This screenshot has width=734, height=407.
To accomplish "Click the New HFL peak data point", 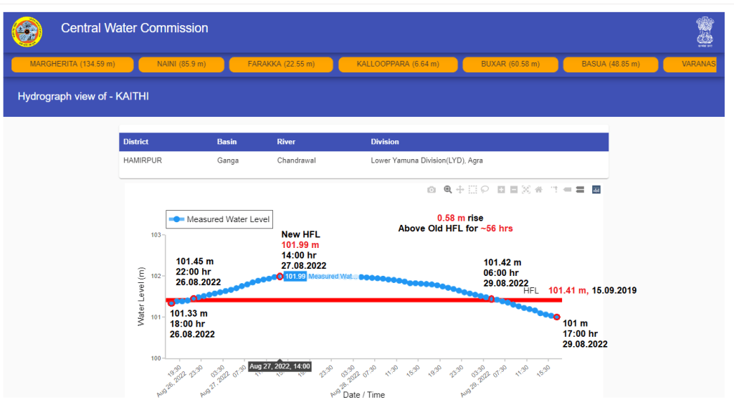I will click(x=280, y=276).
